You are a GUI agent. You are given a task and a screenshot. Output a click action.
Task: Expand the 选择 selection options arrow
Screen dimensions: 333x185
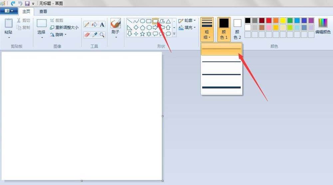pos(42,38)
